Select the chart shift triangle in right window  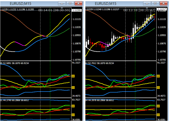tap(147, 8)
